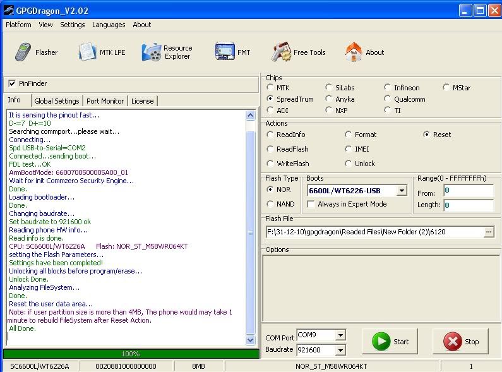Pick the WriteFlash action
The width and height of the screenshot is (502, 372).
coord(270,164)
